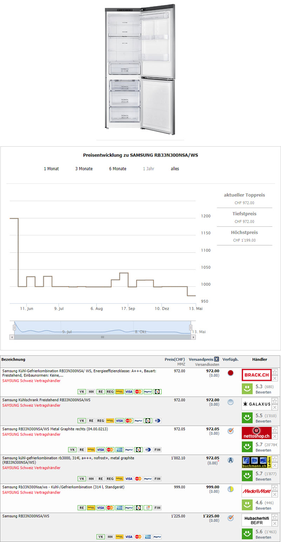The width and height of the screenshot is (281, 542).
Task: Click the Höchstpreis CHF 1'199.00 value
Action: (x=245, y=240)
